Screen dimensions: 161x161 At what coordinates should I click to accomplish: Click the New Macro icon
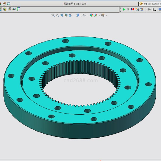coord(137,9)
